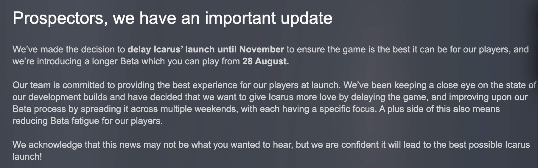
Task: Click the phrase "We've made the decision to"
Action: pyautogui.click(x=69, y=49)
